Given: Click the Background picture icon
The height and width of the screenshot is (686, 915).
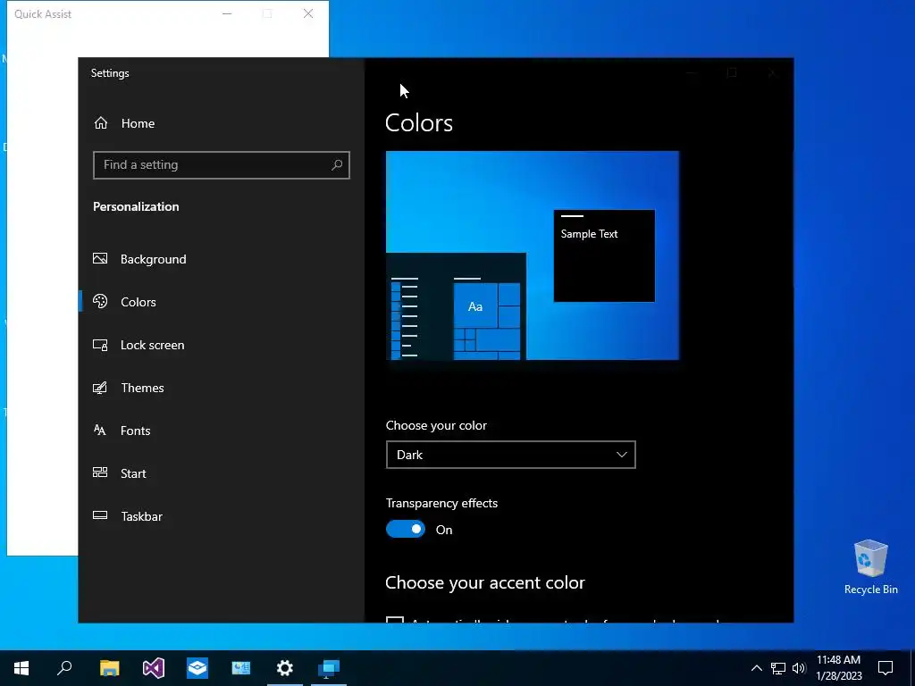Looking at the screenshot, I should [x=100, y=258].
